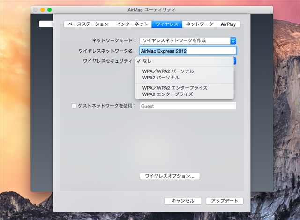Click the Guest network name field

click(188, 106)
